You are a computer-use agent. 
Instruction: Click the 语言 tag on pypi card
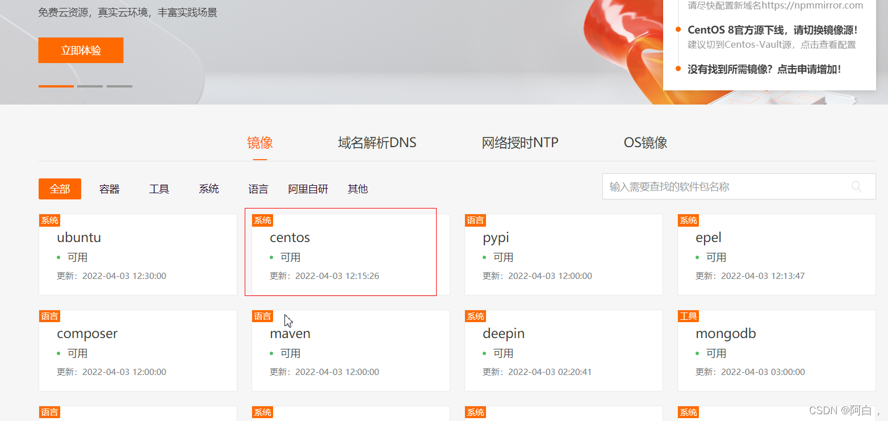(x=475, y=220)
